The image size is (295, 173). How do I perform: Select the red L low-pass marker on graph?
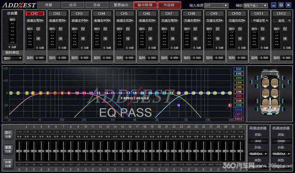point(230,105)
